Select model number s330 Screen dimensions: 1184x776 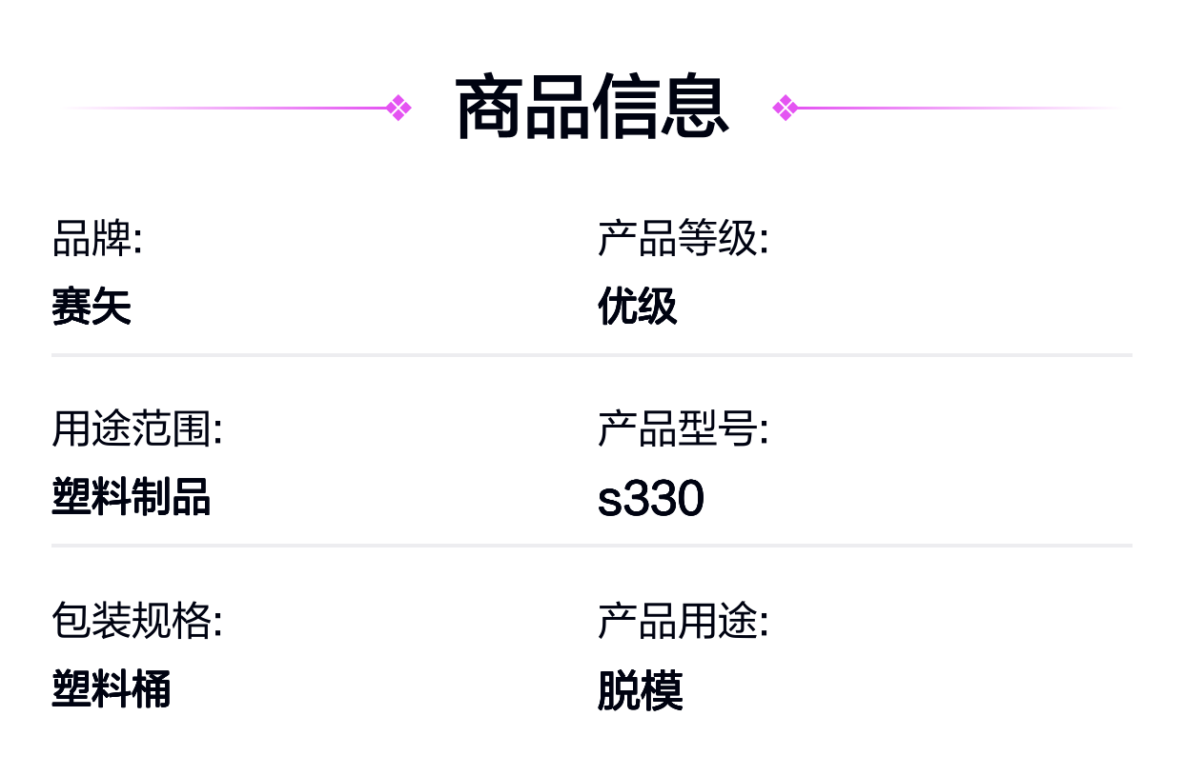tap(651, 498)
